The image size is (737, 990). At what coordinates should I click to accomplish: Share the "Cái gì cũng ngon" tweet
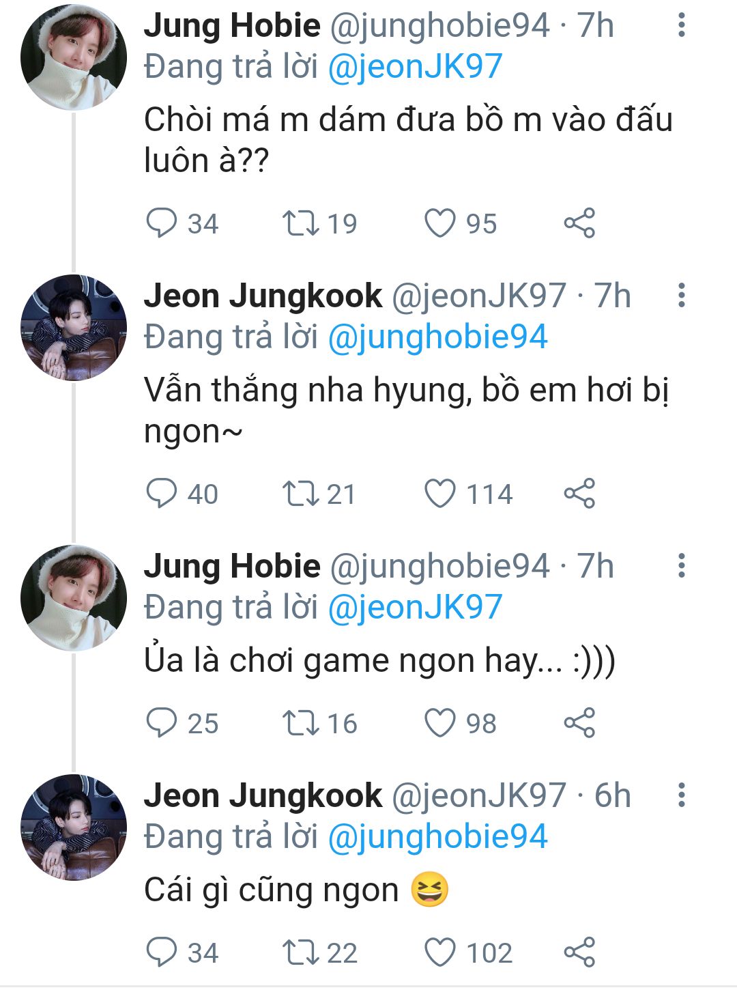click(579, 952)
